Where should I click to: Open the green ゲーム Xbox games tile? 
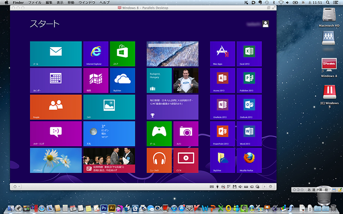tap(159, 134)
